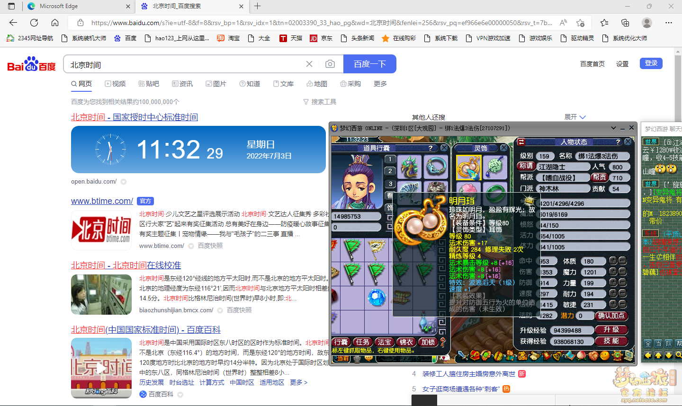Switch to Baidu 视频 tab
Viewport: 682px width, 406px height.
pos(115,84)
